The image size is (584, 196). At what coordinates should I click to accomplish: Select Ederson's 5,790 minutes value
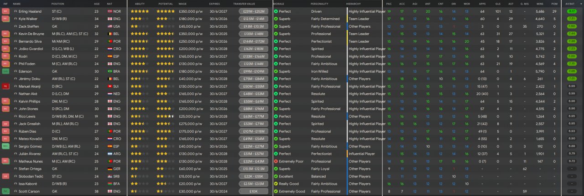[x=540, y=71]
